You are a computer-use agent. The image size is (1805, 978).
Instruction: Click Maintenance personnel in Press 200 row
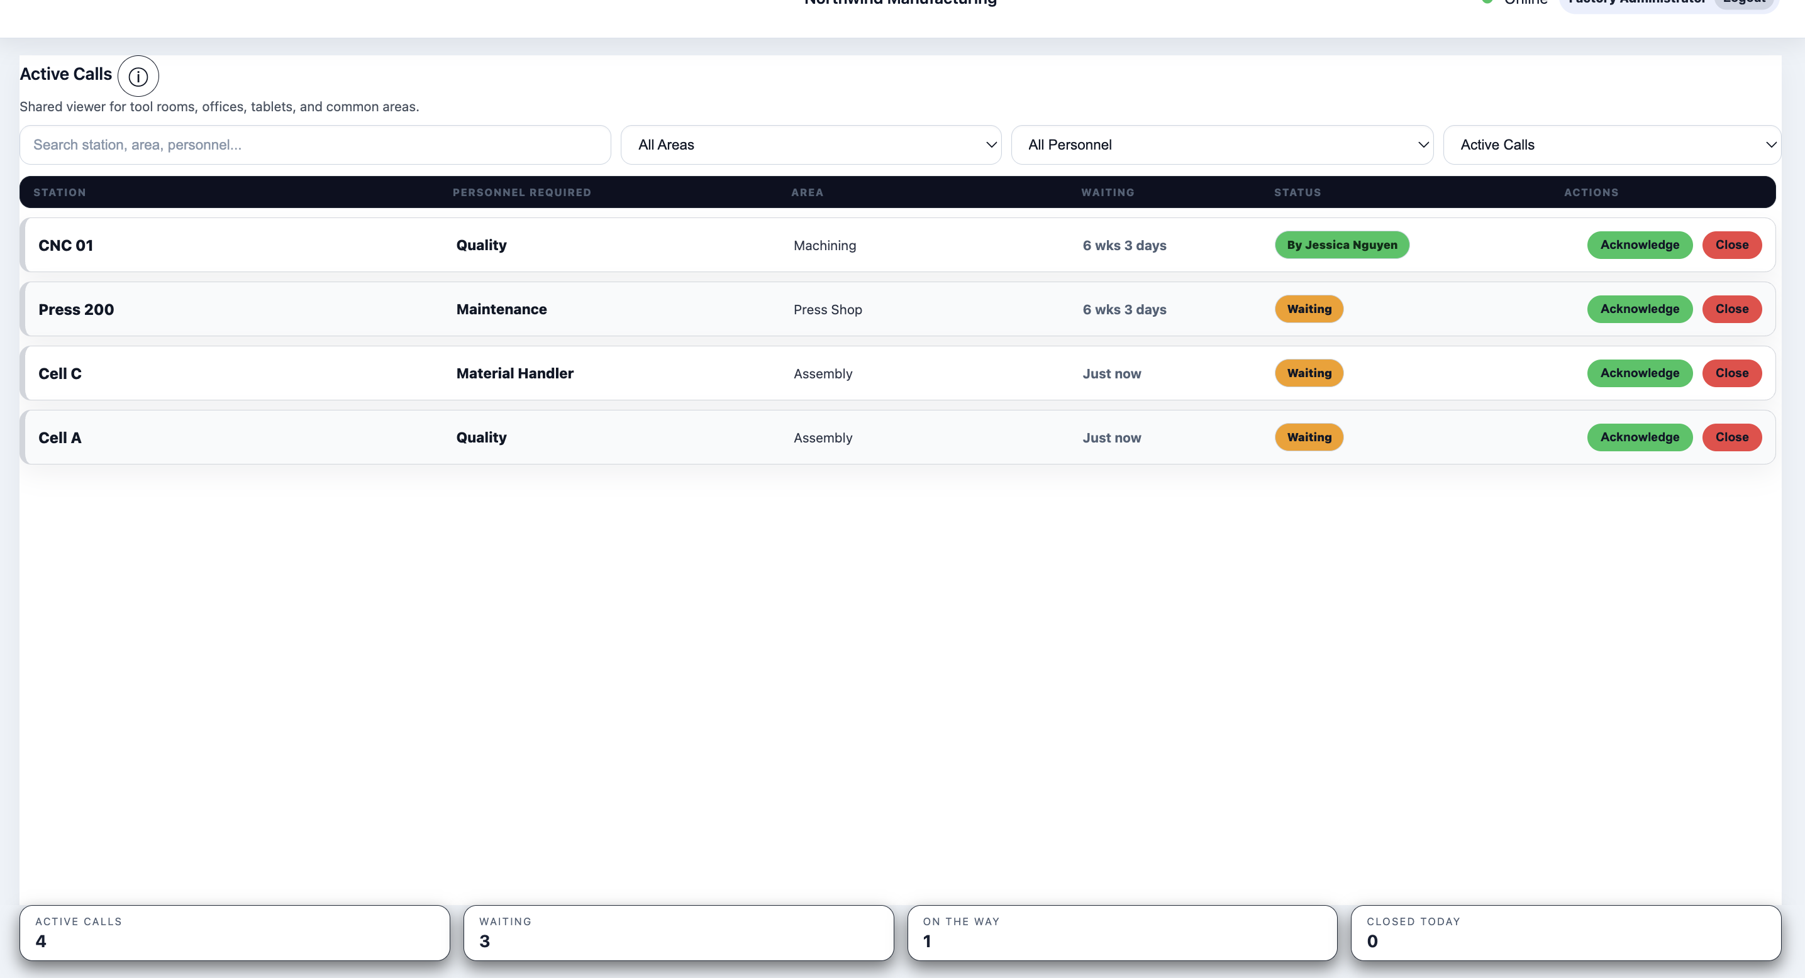[x=502, y=309]
